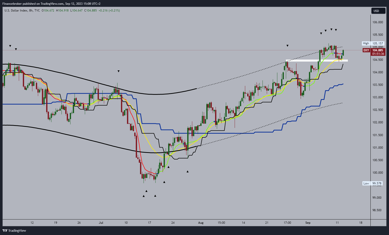Click date 10 on time axis
The height and width of the screenshot is (235, 389).
click(x=126, y=223)
